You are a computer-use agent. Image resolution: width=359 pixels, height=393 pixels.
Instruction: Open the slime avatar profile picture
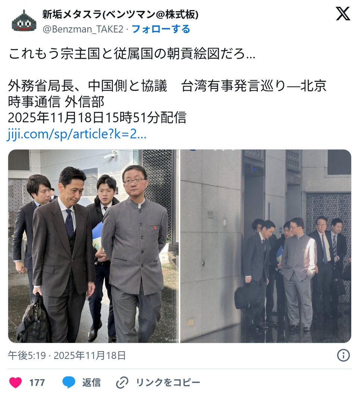click(x=24, y=21)
